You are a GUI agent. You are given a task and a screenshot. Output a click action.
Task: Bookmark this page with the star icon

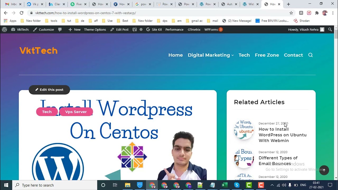click(291, 13)
